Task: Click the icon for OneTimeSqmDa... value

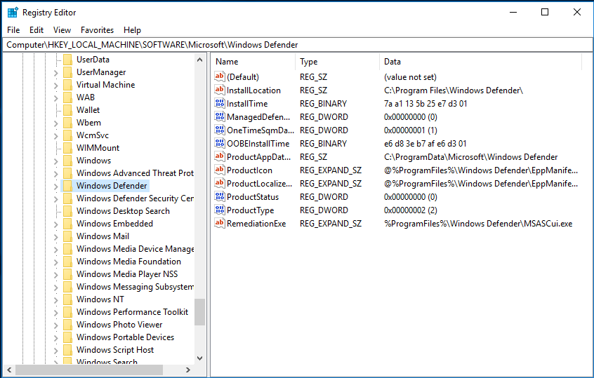Action: [x=219, y=130]
